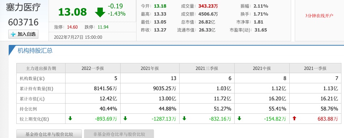Click the green down arrow beside -893.69万
The height and width of the screenshot is (138, 344).
pos(70,118)
